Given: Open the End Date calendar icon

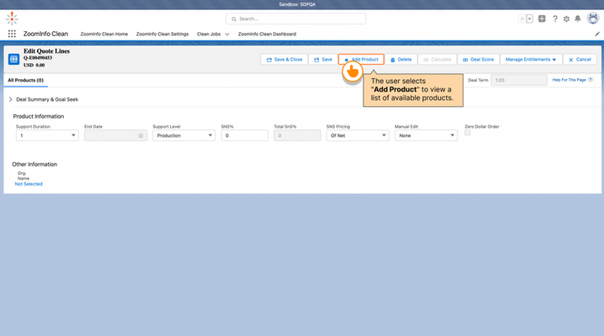Looking at the screenshot, I should [x=141, y=136].
